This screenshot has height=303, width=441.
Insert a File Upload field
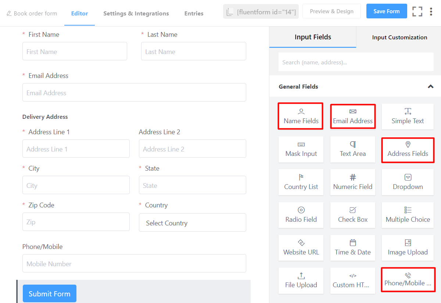(x=301, y=280)
